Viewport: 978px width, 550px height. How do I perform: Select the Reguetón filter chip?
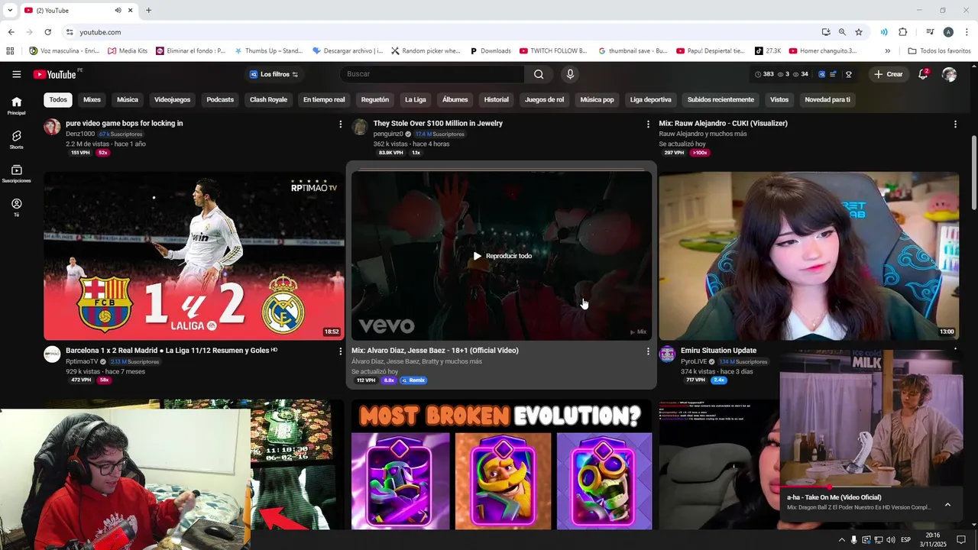coord(375,99)
